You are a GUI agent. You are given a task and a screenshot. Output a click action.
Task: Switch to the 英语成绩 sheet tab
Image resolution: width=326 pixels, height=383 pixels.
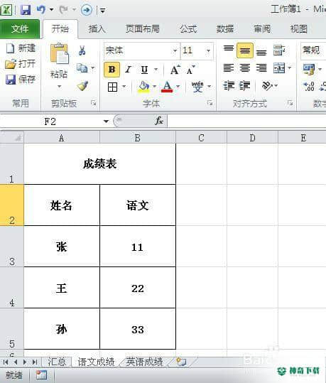click(x=144, y=362)
